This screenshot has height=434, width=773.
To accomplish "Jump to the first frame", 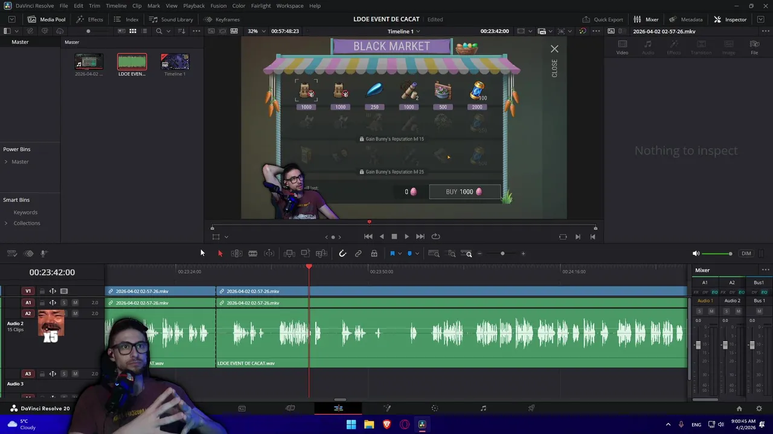I will point(368,237).
